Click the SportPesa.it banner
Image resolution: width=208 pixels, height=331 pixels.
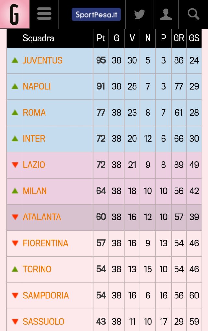(96, 14)
